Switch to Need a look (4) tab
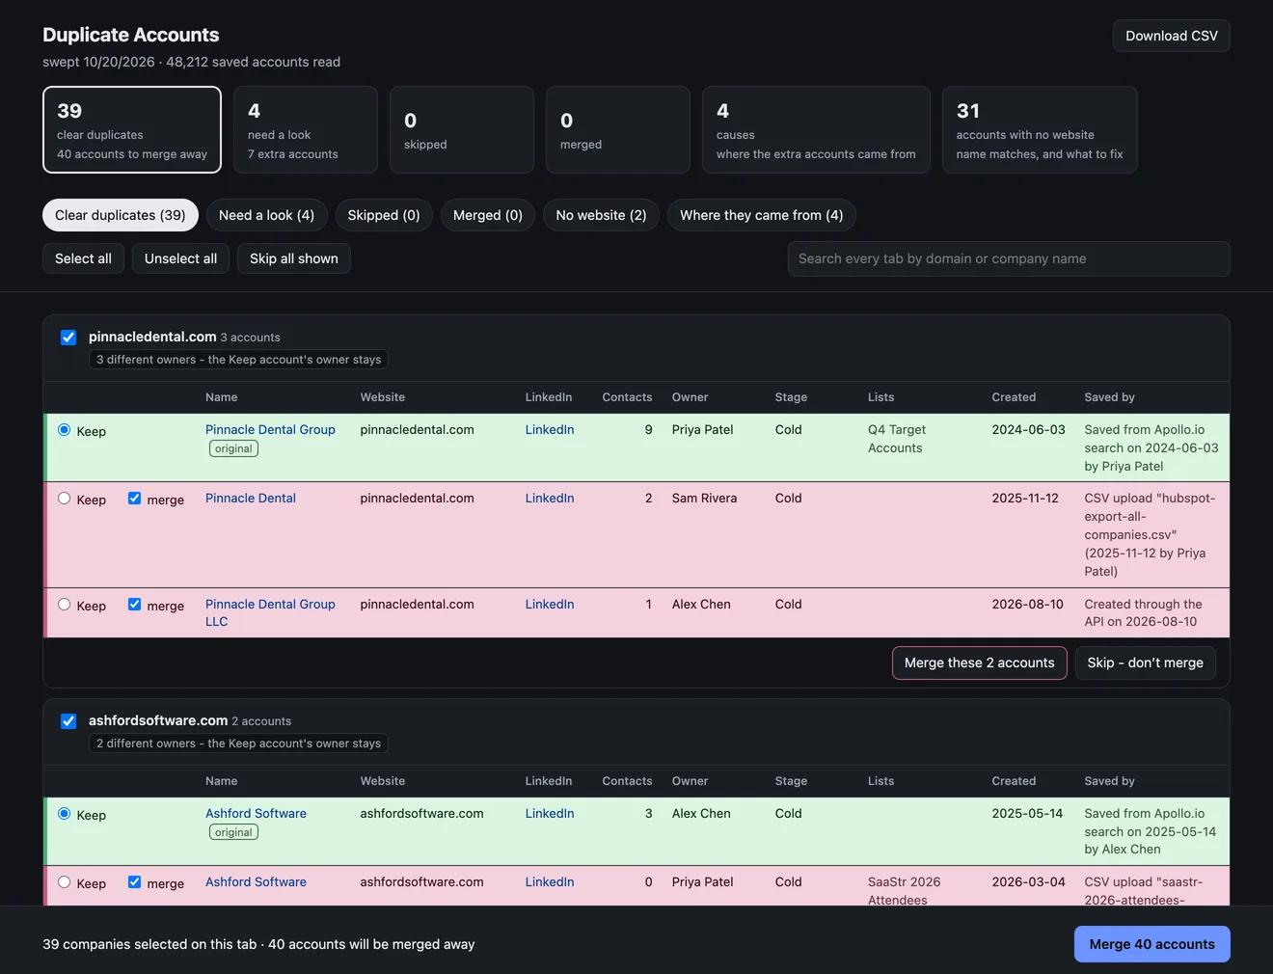This screenshot has width=1273, height=974. (x=266, y=215)
